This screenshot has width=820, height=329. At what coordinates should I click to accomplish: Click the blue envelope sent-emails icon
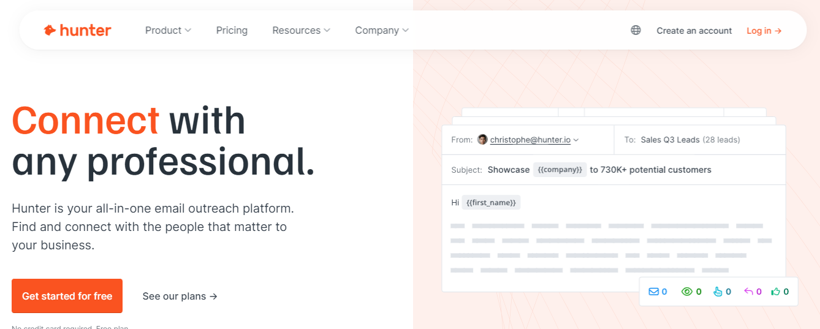click(653, 292)
